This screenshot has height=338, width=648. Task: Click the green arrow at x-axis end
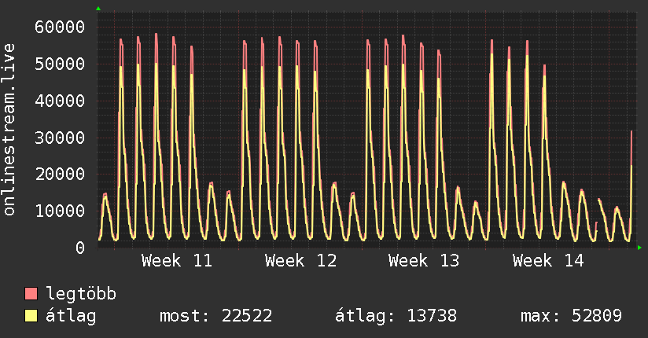[x=639, y=248]
